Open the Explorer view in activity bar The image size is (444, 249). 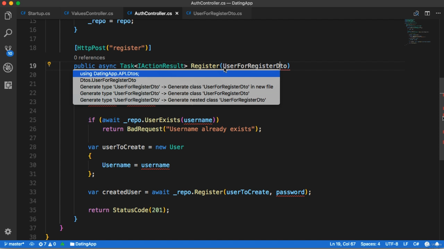8,16
